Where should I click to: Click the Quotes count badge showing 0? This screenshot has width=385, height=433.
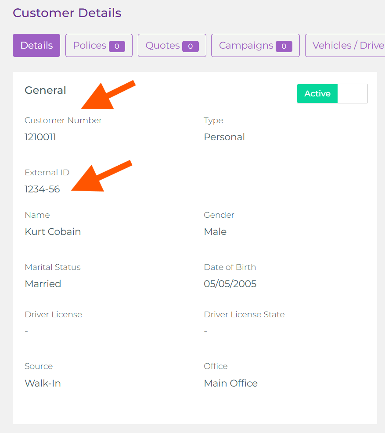click(191, 45)
